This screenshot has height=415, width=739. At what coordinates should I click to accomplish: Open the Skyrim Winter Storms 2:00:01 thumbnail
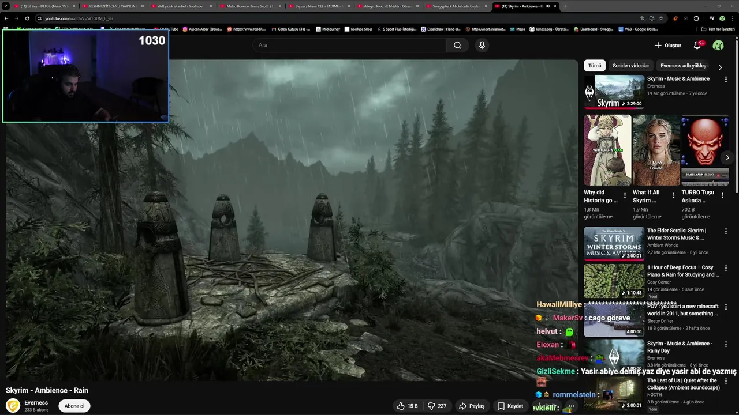[x=614, y=244]
